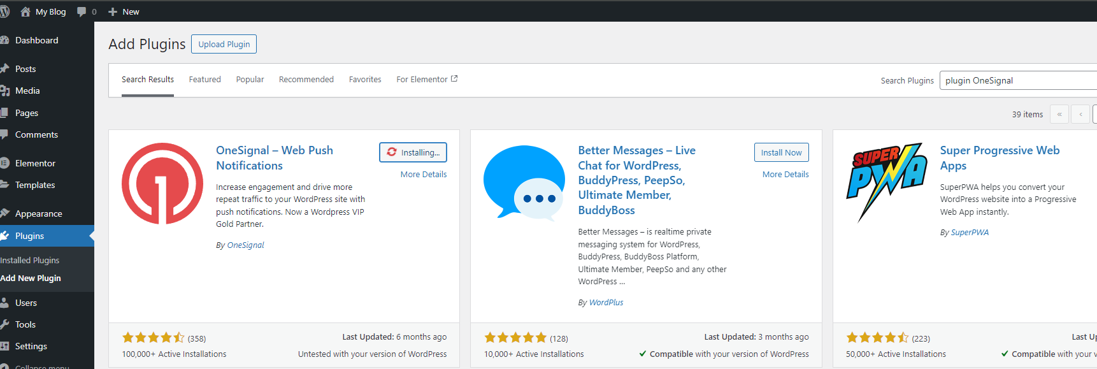Click the Better Messages chat bubble logo

tap(524, 182)
